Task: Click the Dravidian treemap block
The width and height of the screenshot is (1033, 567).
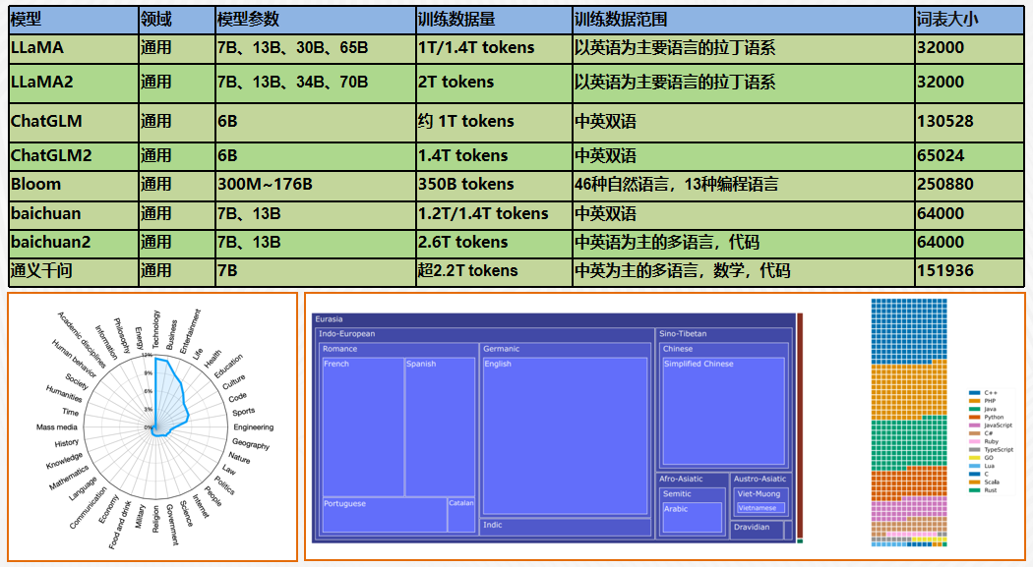Action: pos(757,530)
